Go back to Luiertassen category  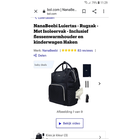click(x=44, y=18)
